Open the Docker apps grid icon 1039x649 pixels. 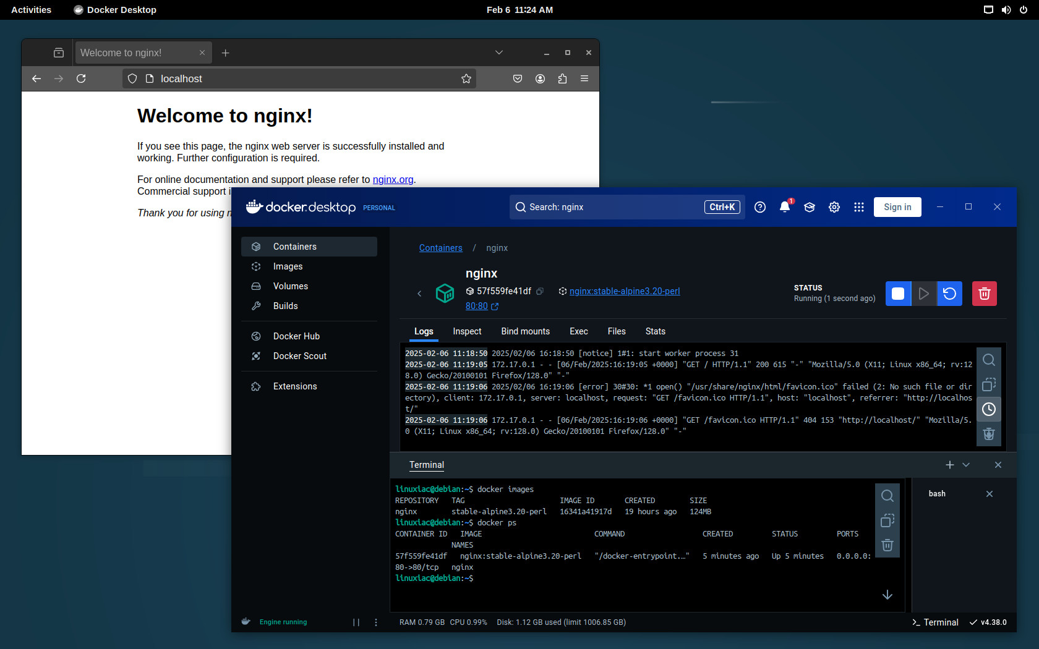tap(859, 207)
